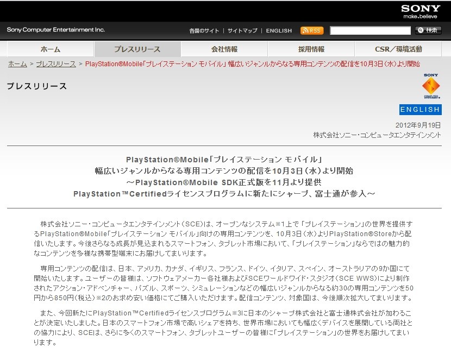Open the 会社情報 navigation tab
Screen dimensions: 451x348
(x=224, y=49)
